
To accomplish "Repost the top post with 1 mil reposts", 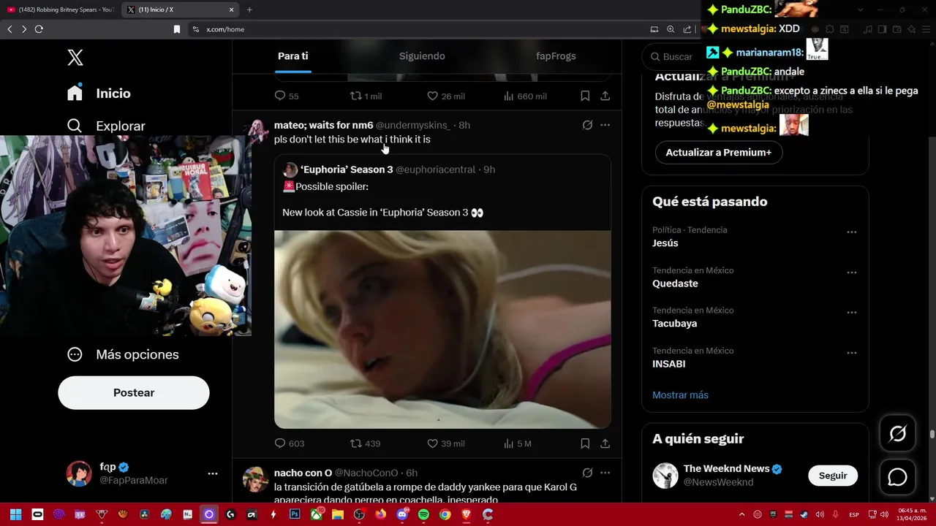I will 356,96.
